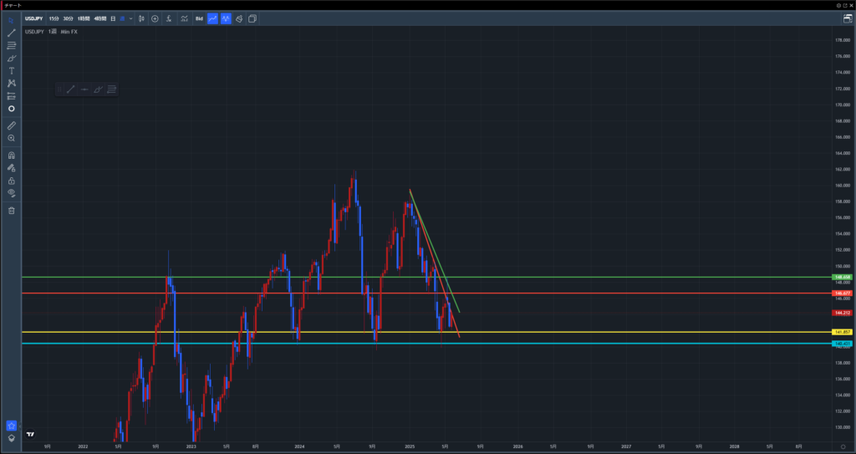Click the compare/add symbol plus icon
Image resolution: width=856 pixels, height=454 pixels.
[x=155, y=18]
